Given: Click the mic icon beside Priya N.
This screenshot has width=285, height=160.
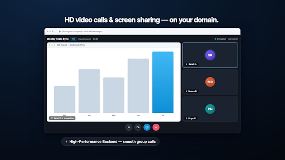Looking at the screenshot, I should [x=187, y=118].
